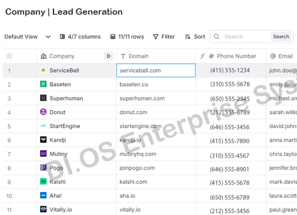Click the kalshi.com domain cell
This screenshot has height=215, width=297.
pos(156,182)
